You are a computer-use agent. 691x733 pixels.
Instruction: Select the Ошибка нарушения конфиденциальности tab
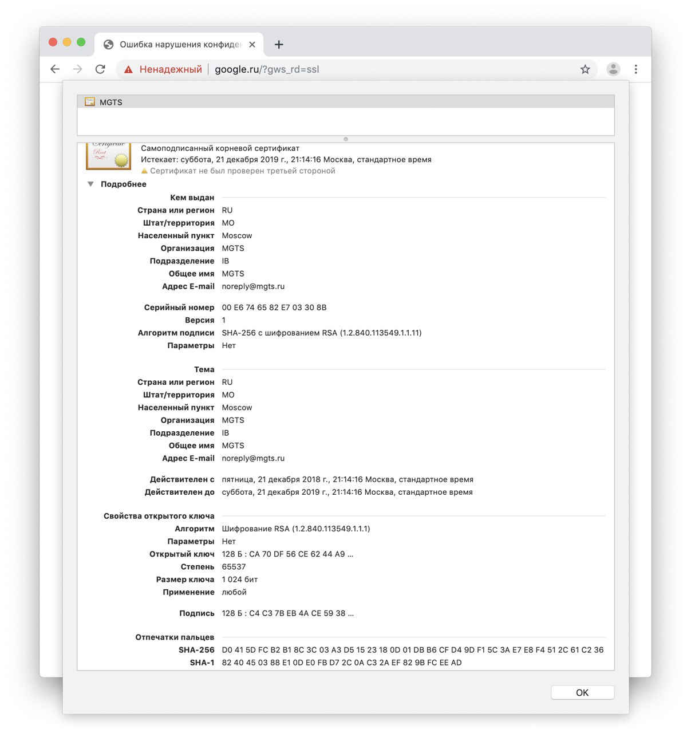coord(179,45)
